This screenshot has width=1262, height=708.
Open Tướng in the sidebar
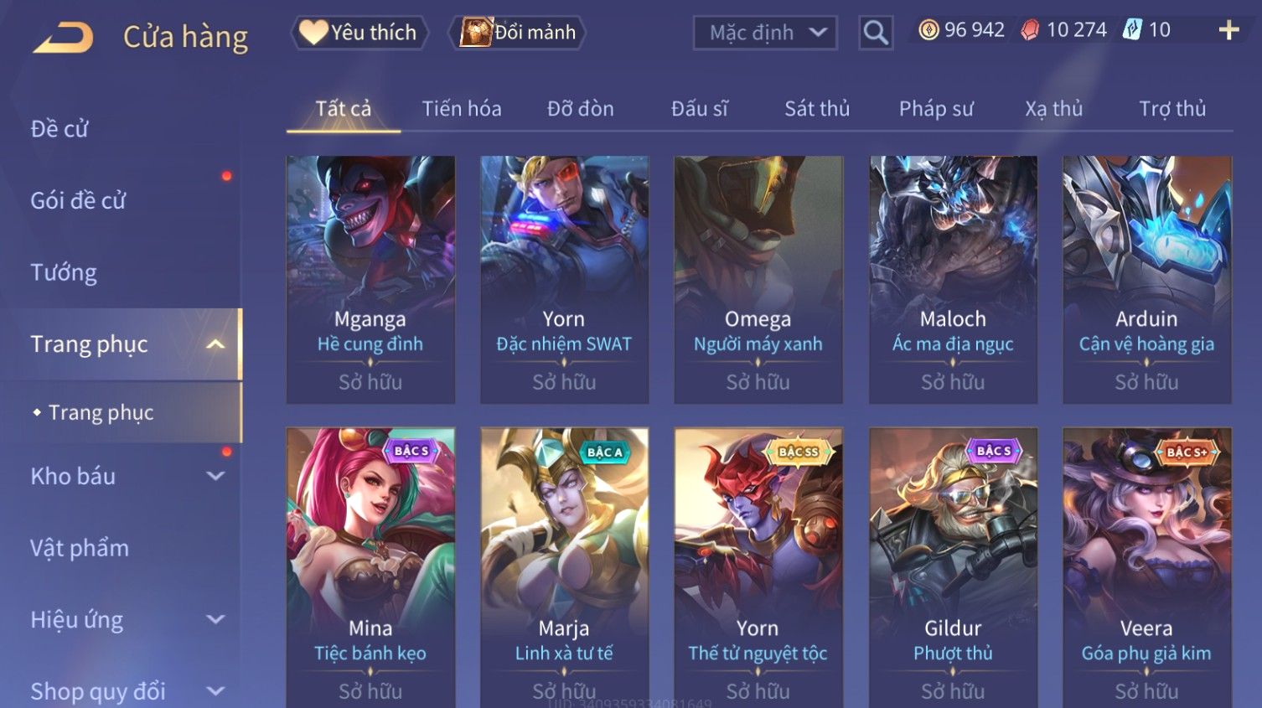coord(64,272)
